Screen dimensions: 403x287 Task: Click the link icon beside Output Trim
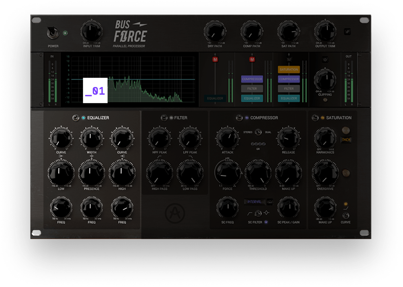347,32
